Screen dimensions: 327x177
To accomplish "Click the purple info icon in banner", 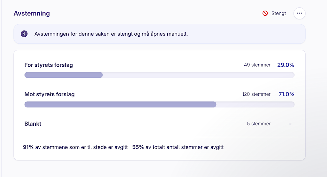I will [24, 34].
